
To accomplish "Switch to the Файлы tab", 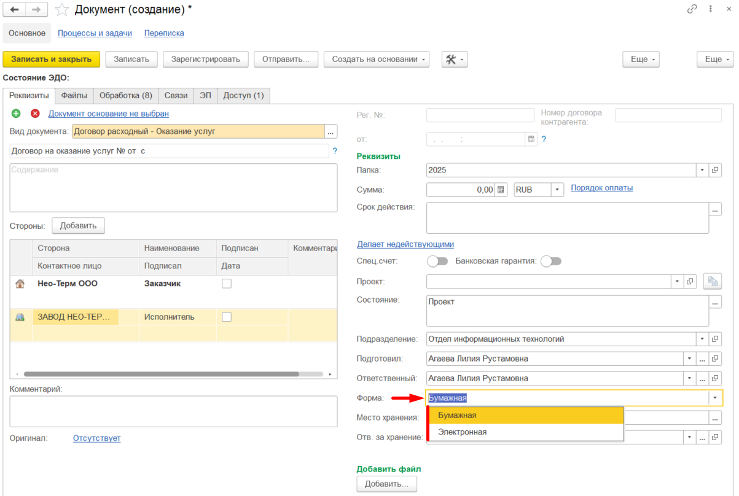I will pyautogui.click(x=74, y=95).
